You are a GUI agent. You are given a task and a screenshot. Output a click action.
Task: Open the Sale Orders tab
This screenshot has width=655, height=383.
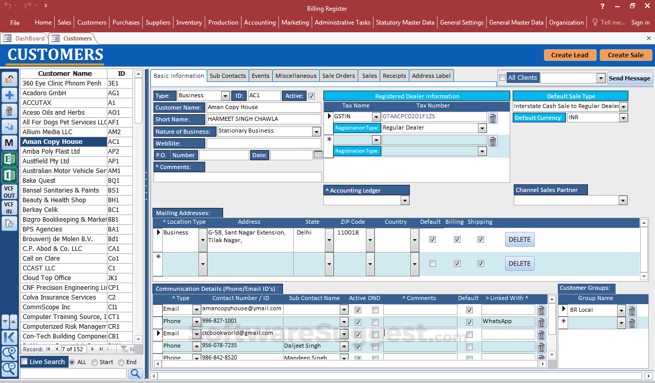(x=338, y=76)
